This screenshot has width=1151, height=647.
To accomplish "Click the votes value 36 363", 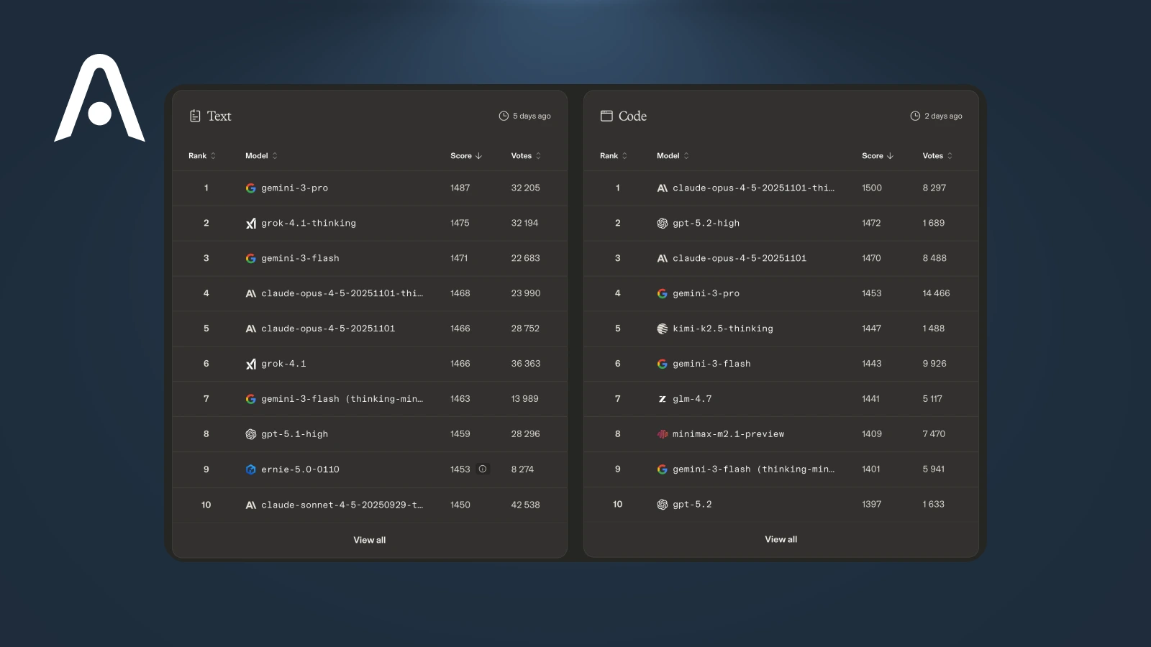I will click(x=526, y=364).
